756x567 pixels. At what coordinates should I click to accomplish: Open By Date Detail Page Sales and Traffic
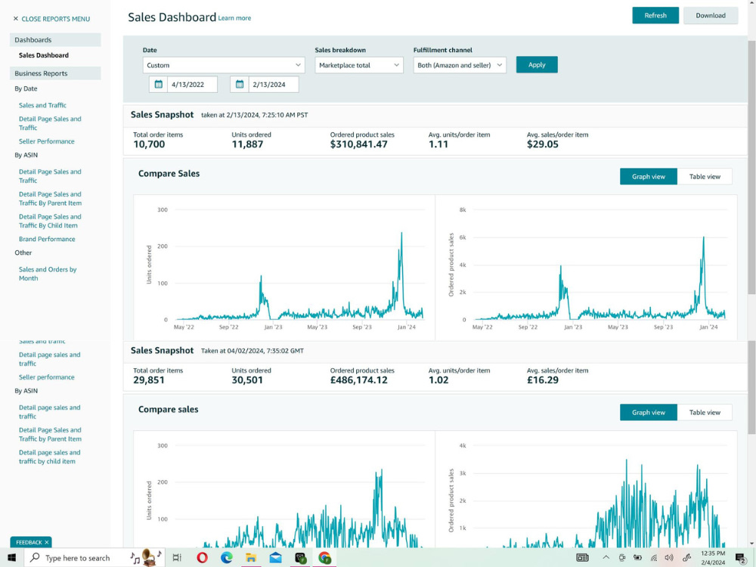point(50,123)
